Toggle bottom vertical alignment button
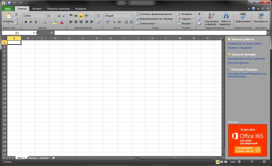272x166 pixels. (81, 16)
